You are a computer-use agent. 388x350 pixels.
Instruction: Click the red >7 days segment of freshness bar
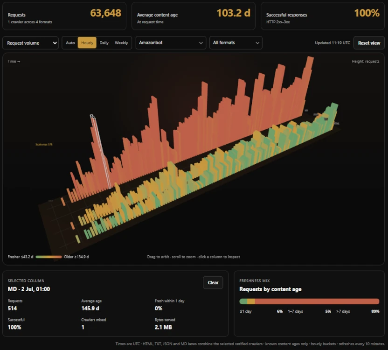tap(317, 301)
